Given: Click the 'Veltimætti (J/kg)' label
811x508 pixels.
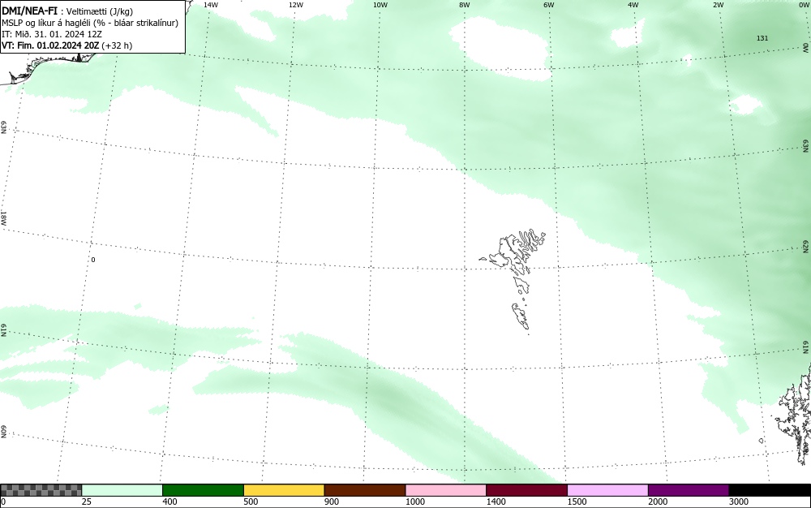Looking at the screenshot, I should 99,11.
